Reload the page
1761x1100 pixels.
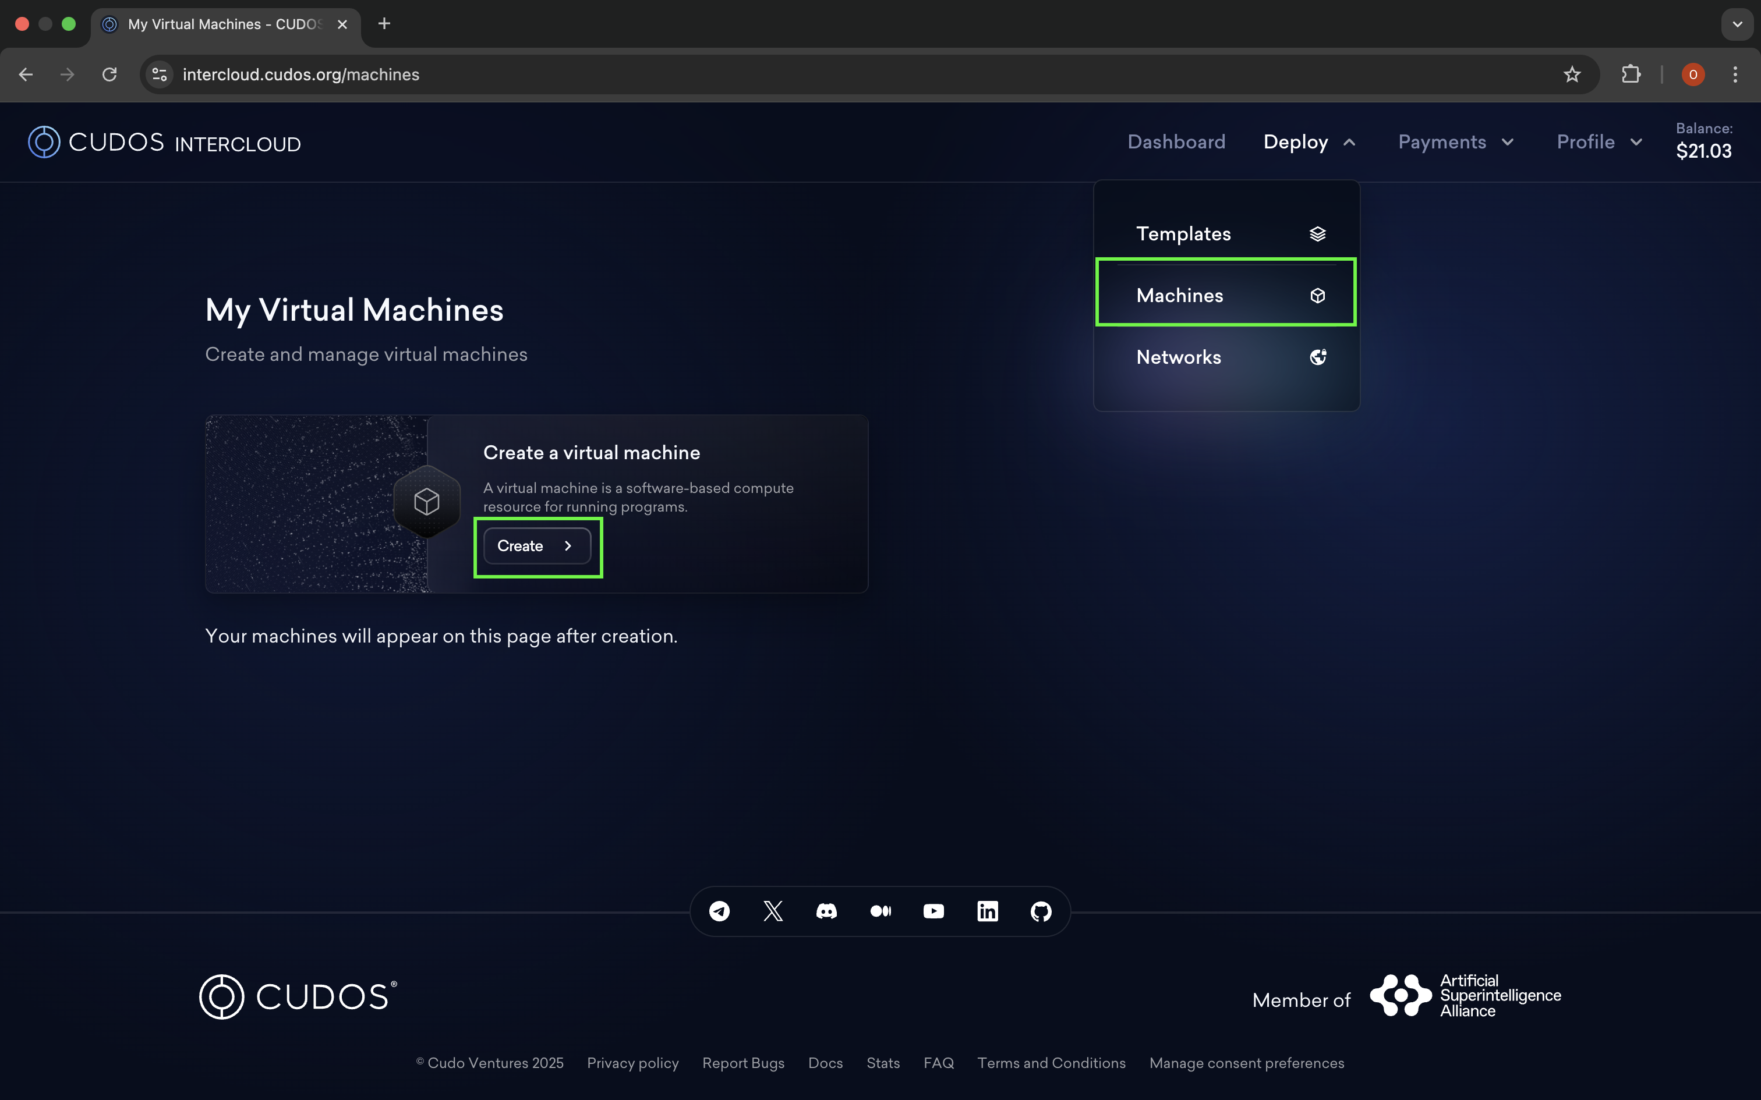109,74
